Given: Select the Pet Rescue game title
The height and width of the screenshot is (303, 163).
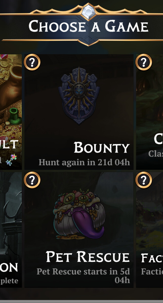Looking at the screenshot, I should 88,257.
